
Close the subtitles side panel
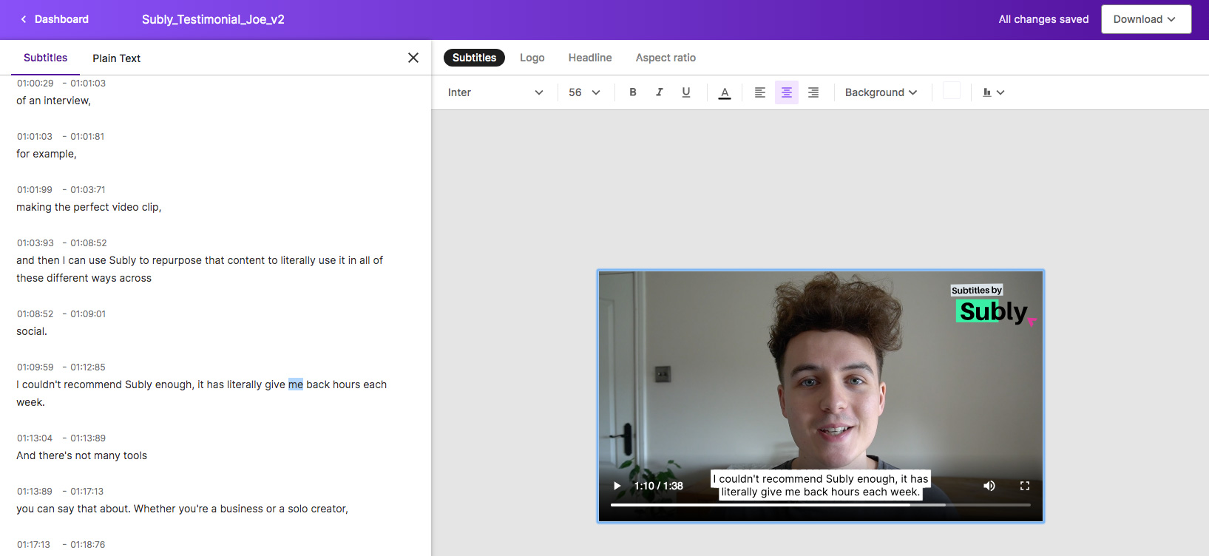tap(413, 58)
